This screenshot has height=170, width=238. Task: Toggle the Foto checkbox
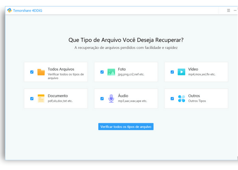102,72
